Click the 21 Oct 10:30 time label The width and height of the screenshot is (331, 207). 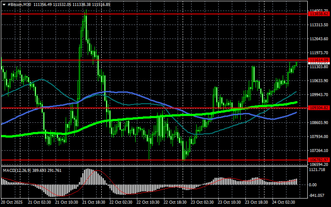pyautogui.click(x=67, y=202)
